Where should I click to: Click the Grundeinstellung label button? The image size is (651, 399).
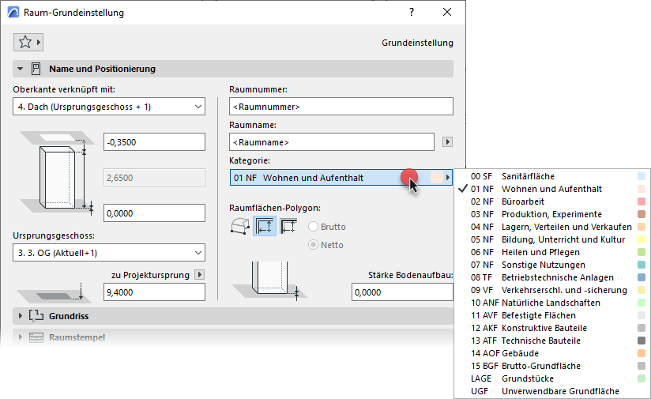click(x=417, y=43)
